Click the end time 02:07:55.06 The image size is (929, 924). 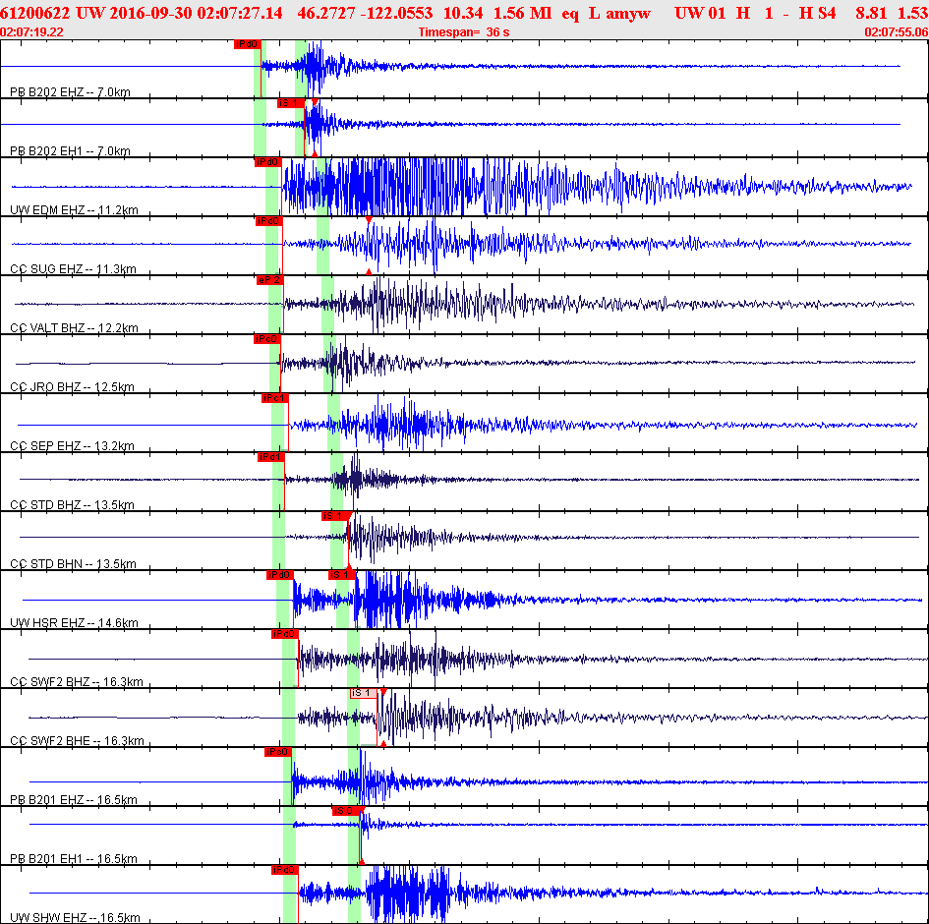tap(897, 32)
